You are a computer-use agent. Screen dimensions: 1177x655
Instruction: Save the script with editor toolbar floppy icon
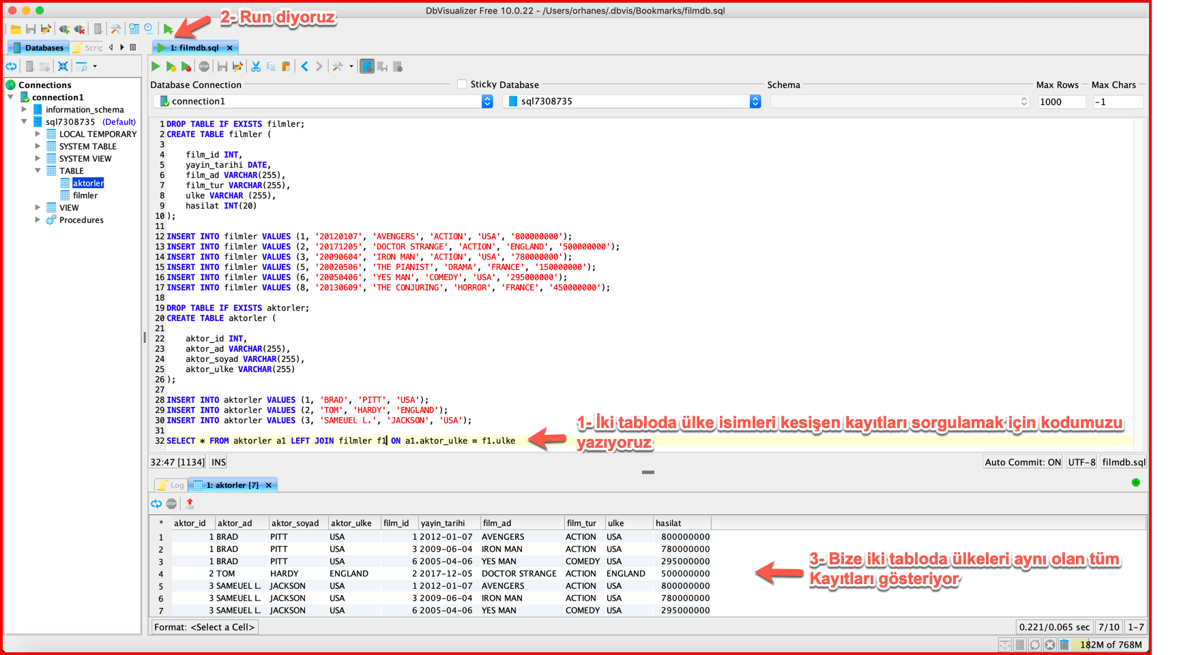(x=222, y=67)
